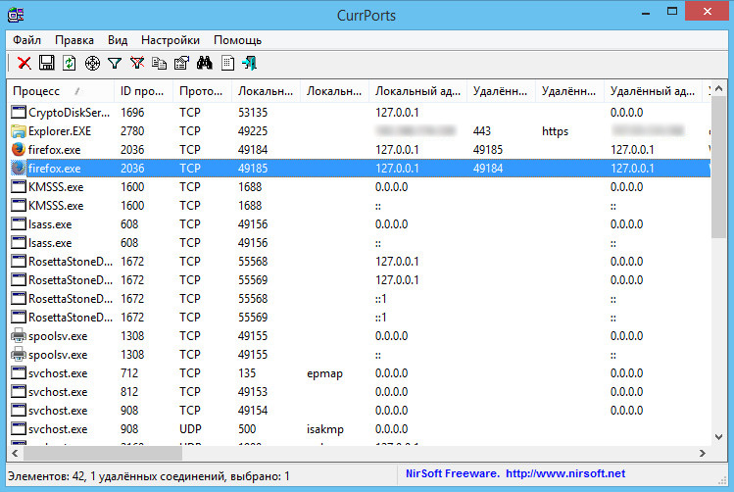Sort by the Локальный ад... column header
Screen dimensions: 734x492
[x=417, y=91]
